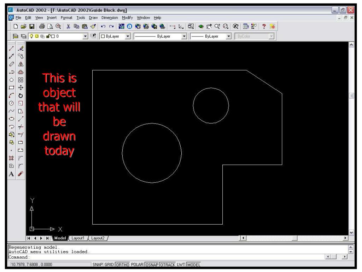Click the Fillet modify tool

point(21,166)
